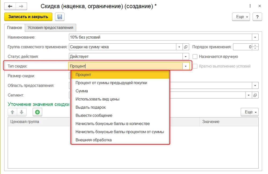Focus the Тип скидки input field
Viewport: 268px width, 174px height.
coord(126,66)
